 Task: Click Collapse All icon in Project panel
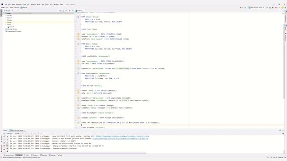[66, 11]
